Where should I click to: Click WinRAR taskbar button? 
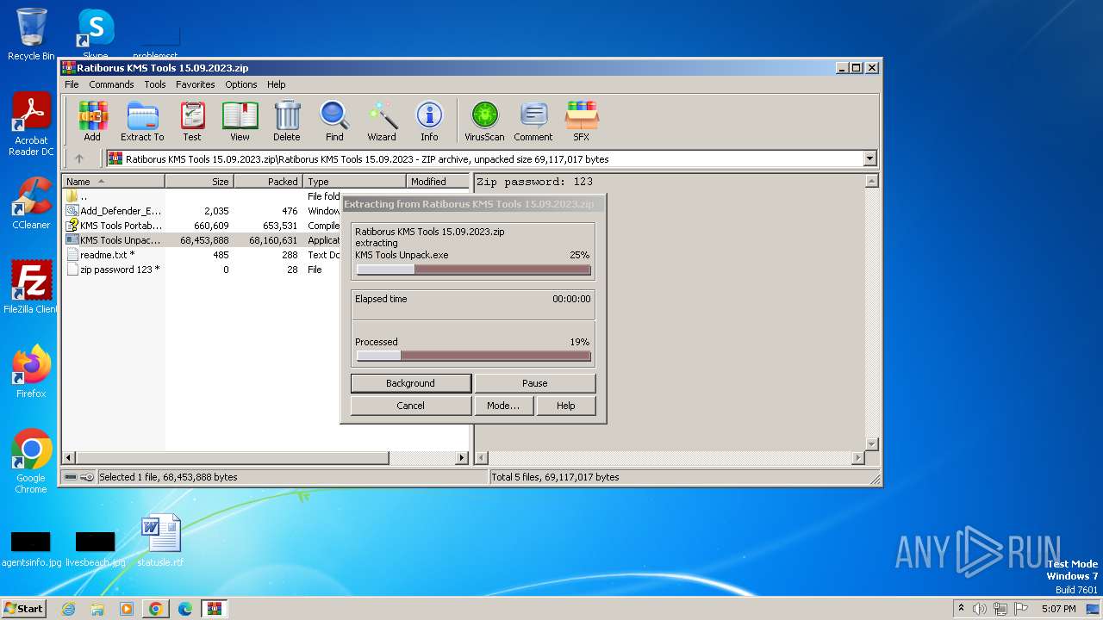215,609
